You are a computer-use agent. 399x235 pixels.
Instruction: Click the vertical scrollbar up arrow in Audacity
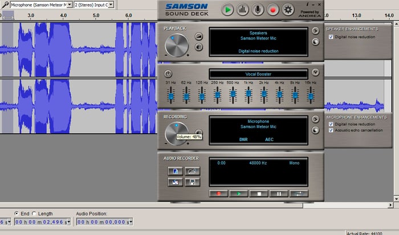(396, 24)
